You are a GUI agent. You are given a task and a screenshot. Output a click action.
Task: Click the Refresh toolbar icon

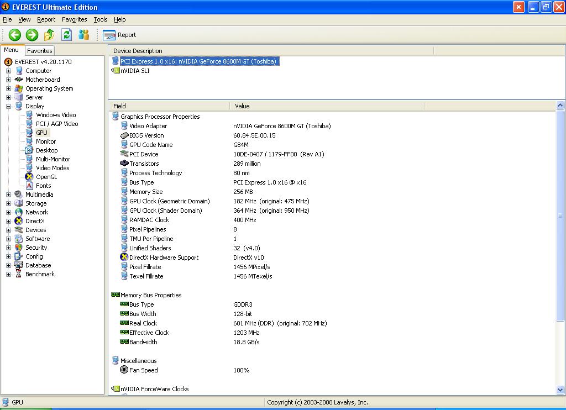coord(67,35)
